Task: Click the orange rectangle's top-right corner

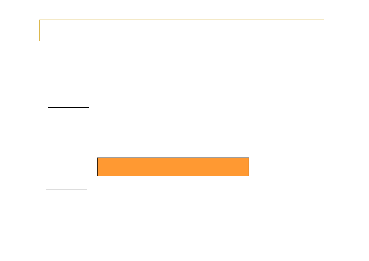Action: click(249, 158)
